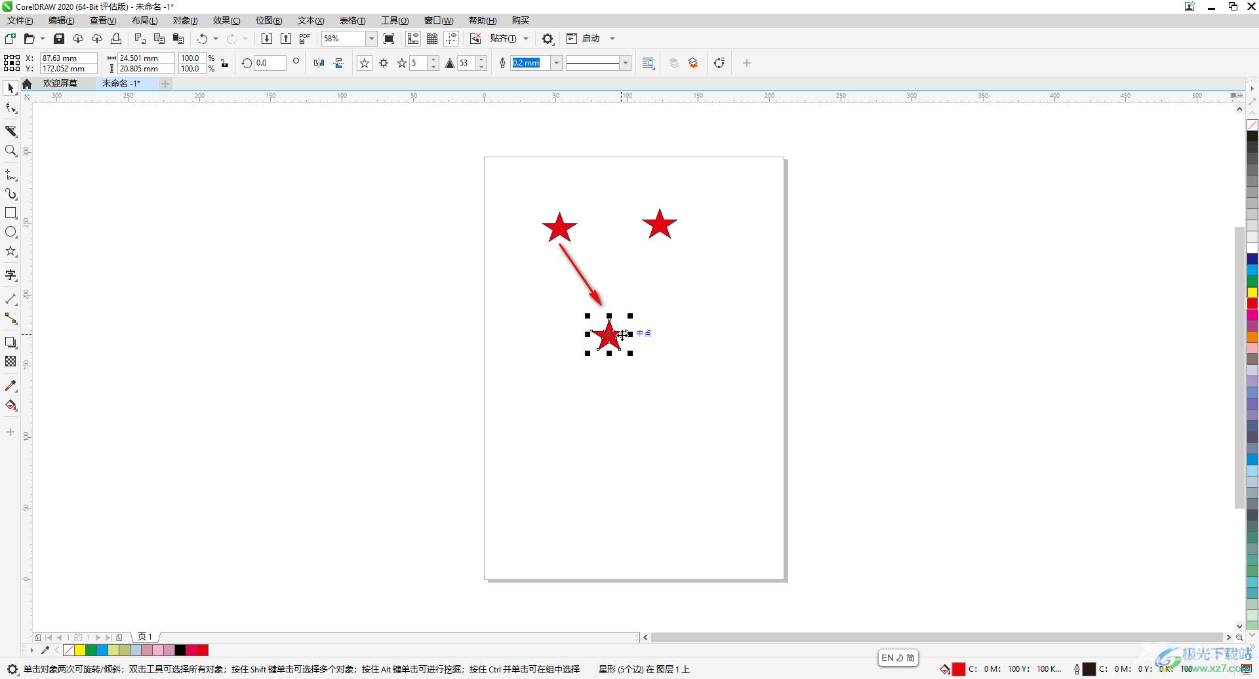Publish to PDF
This screenshot has height=679, width=1259.
coord(305,39)
